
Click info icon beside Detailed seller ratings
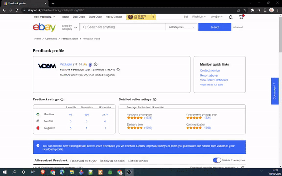click(x=155, y=99)
